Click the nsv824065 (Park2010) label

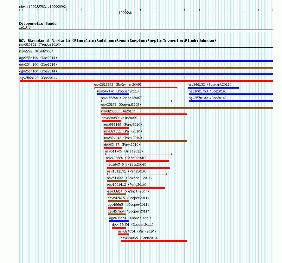[139, 238]
